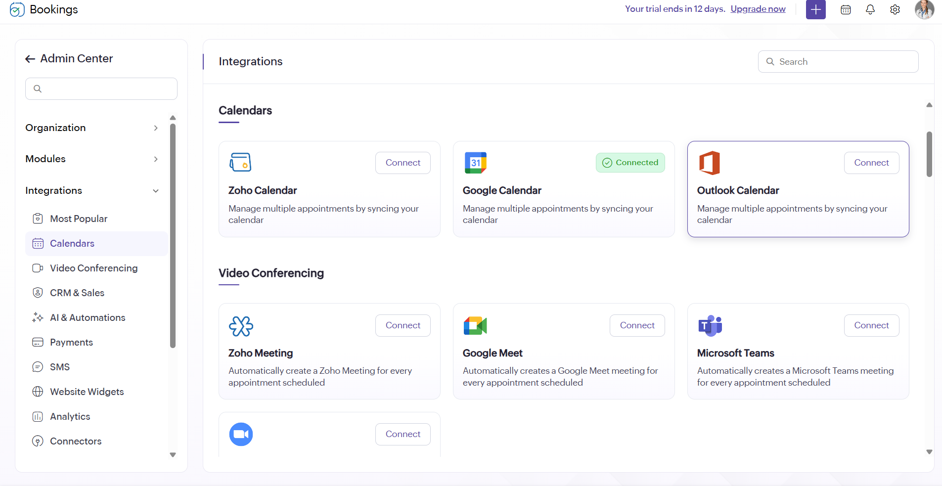The image size is (942, 486).
Task: Open the calendar icon in top bar
Action: tap(846, 9)
